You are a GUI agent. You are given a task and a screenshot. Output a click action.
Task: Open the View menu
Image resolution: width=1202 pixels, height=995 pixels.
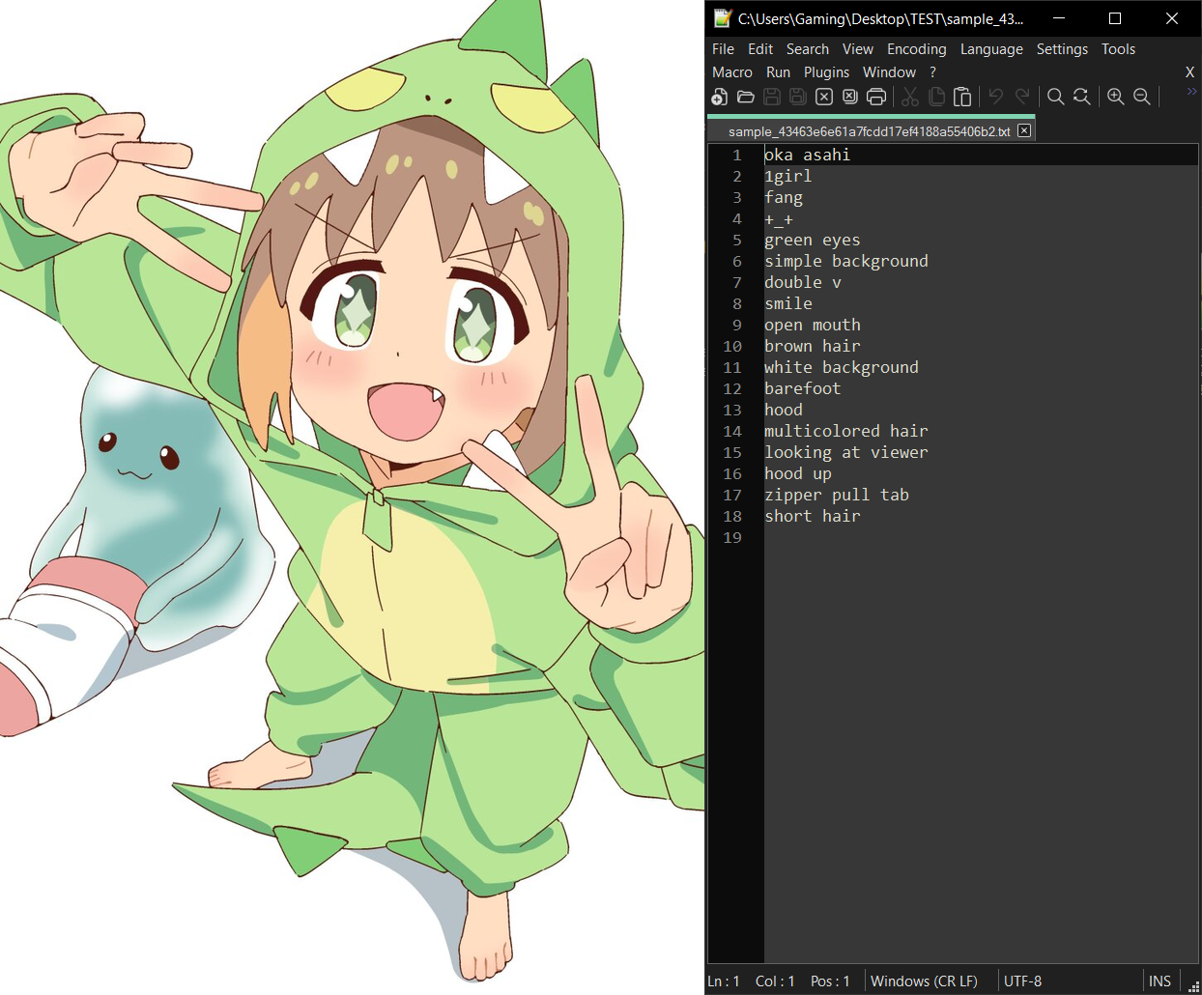[858, 49]
